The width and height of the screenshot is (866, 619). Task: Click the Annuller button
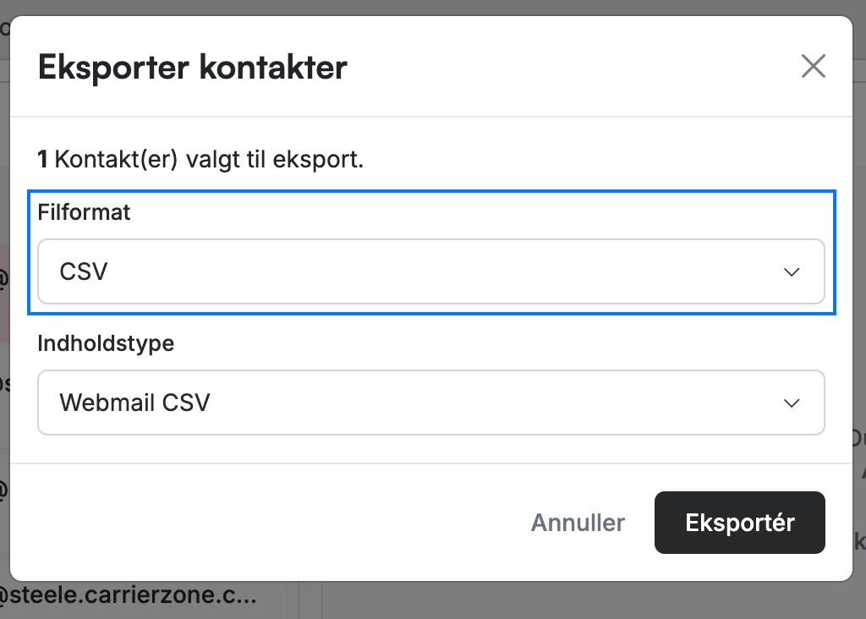(x=578, y=523)
